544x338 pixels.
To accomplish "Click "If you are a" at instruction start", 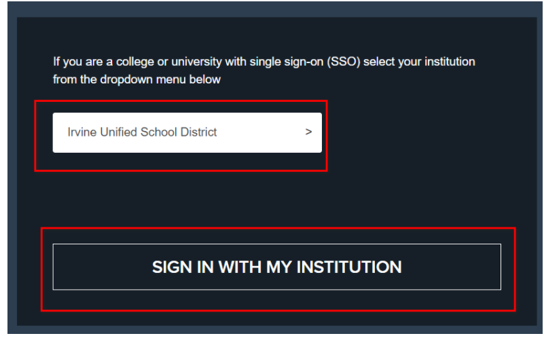I will point(83,62).
